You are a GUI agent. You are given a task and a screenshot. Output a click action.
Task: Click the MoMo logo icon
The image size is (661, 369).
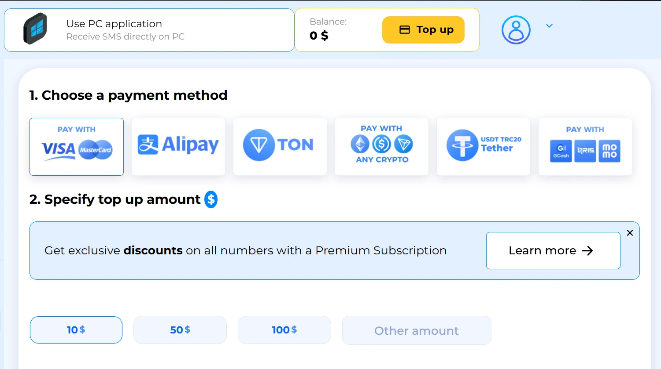coord(609,151)
